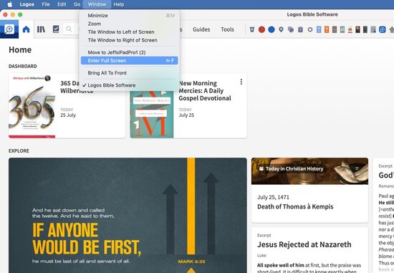The image size is (394, 273).
Task: Choose Bring All To Front
Action: pyautogui.click(x=130, y=73)
